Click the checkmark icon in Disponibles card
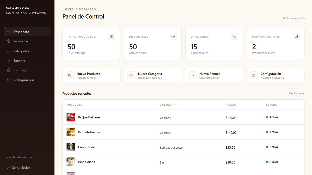 coord(173,37)
